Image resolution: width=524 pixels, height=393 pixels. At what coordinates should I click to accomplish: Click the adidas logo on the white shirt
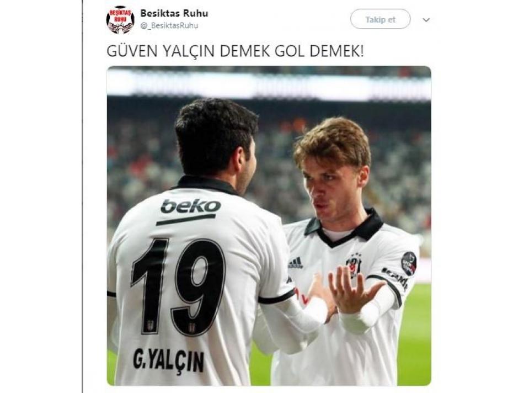[x=296, y=263]
